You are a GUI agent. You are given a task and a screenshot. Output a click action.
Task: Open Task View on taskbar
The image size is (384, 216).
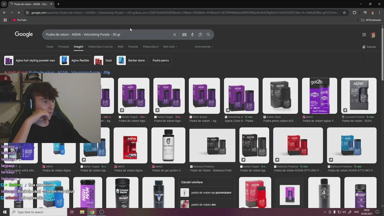72,212
